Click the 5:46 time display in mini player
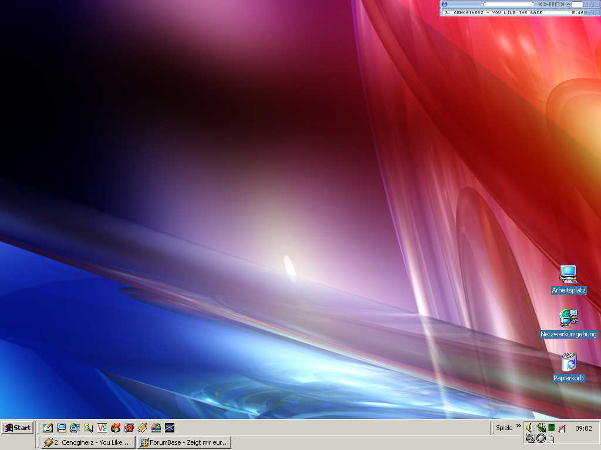The width and height of the screenshot is (601, 450). 578,13
